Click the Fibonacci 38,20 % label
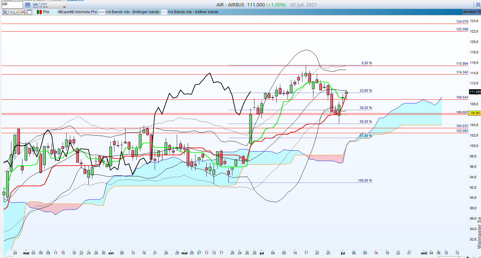 pos(366,108)
